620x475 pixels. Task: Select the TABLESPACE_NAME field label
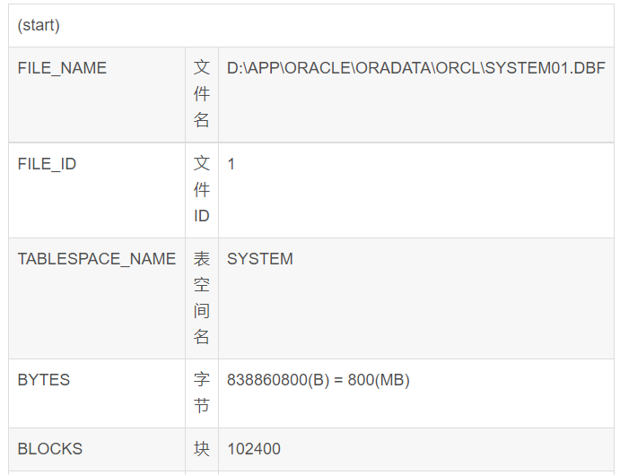pos(96,259)
